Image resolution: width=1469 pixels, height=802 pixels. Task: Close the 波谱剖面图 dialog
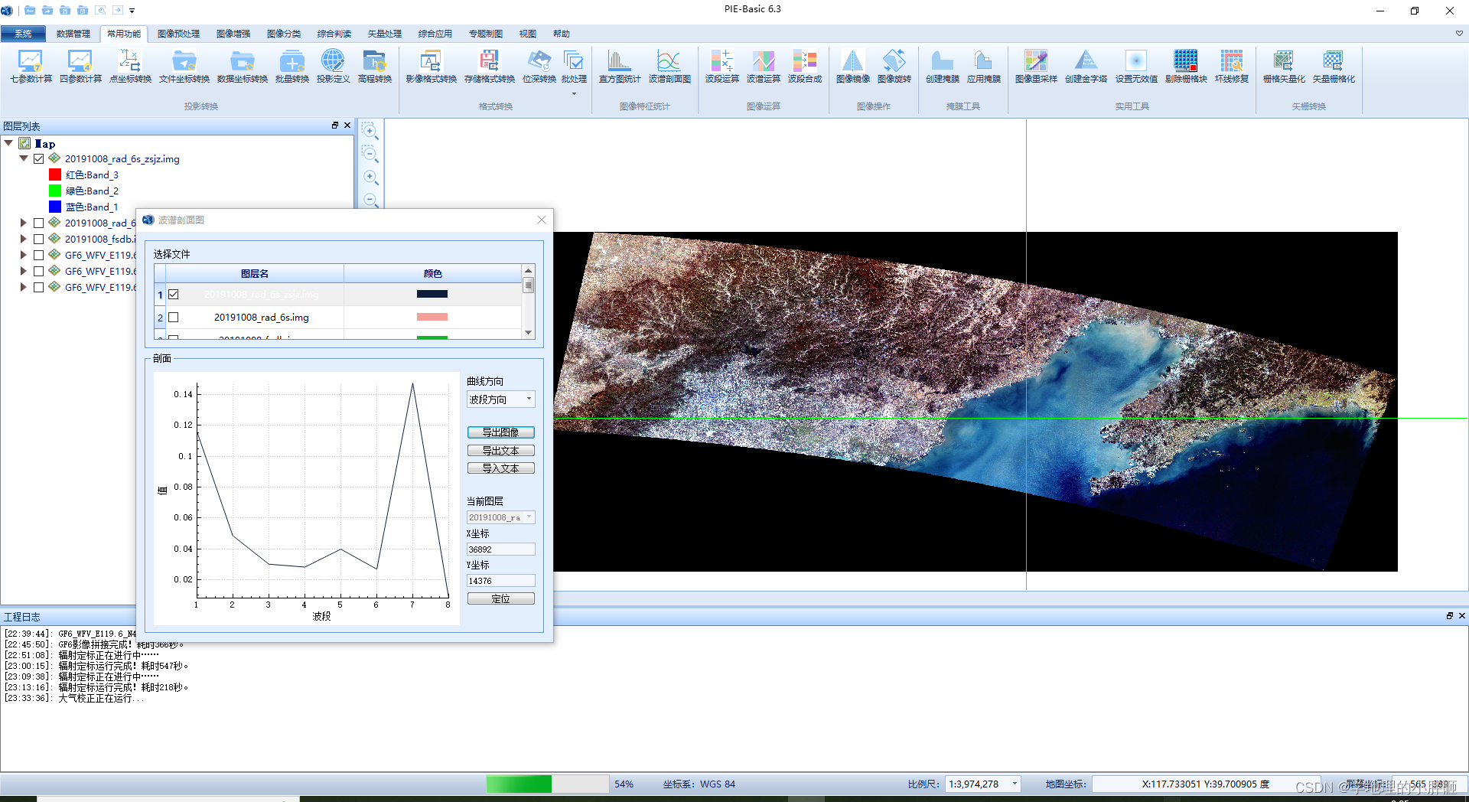pos(542,220)
